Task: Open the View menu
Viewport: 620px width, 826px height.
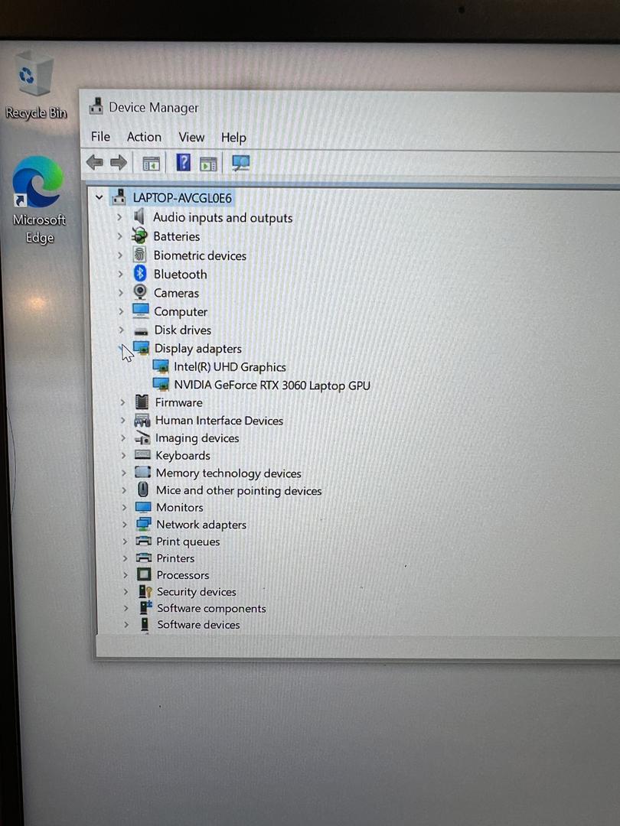Action: click(191, 138)
